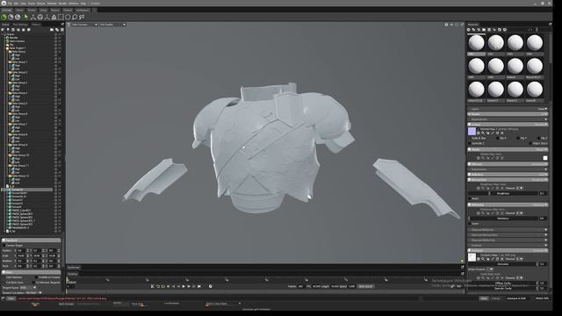The width and height of the screenshot is (562, 316).
Task: Open the dropdown on Bake Crop Edges option
Action: [240, 304]
